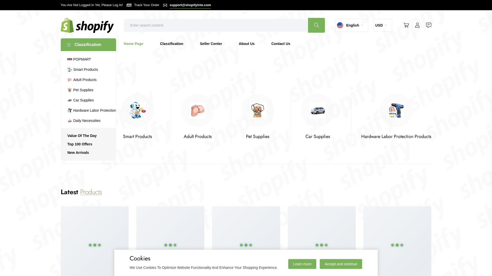Click the Track Your Order truck icon

129,5
